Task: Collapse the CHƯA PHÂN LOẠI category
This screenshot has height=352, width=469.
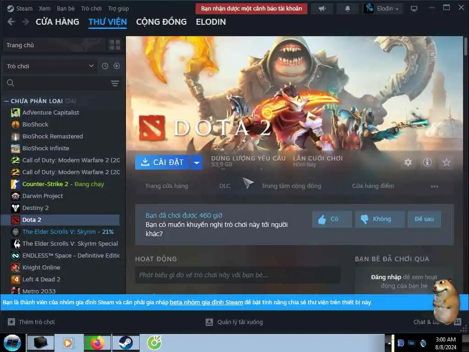Action: [x=6, y=101]
